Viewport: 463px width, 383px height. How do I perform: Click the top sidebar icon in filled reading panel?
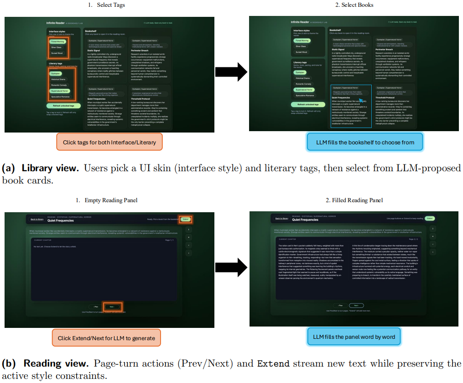coord(432,228)
